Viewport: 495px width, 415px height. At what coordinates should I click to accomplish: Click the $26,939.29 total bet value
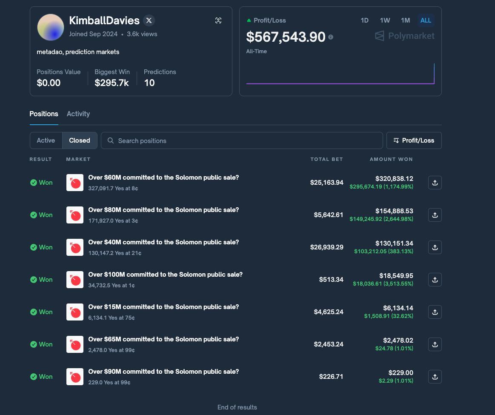[x=327, y=247]
